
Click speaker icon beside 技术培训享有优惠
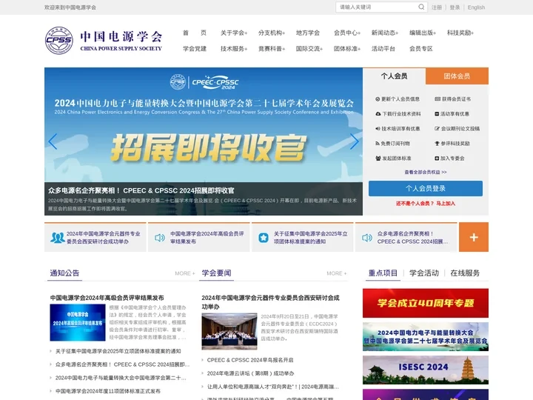378,129
